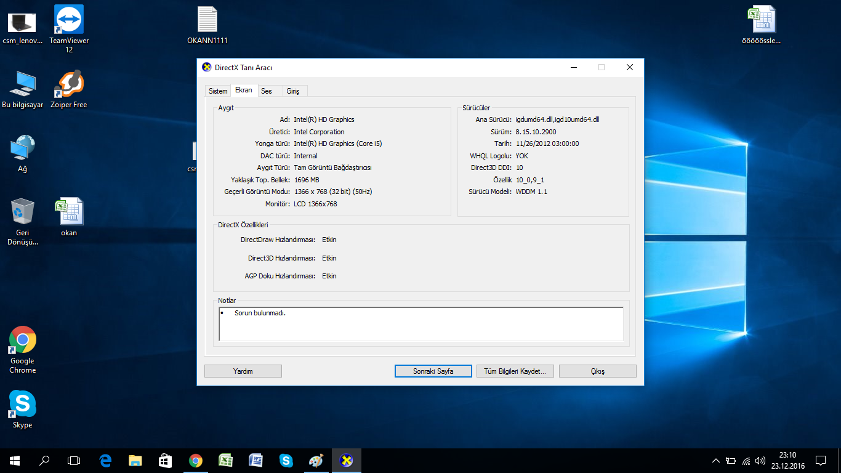Open taskbar search magnifier
The width and height of the screenshot is (841, 473).
pyautogui.click(x=44, y=460)
